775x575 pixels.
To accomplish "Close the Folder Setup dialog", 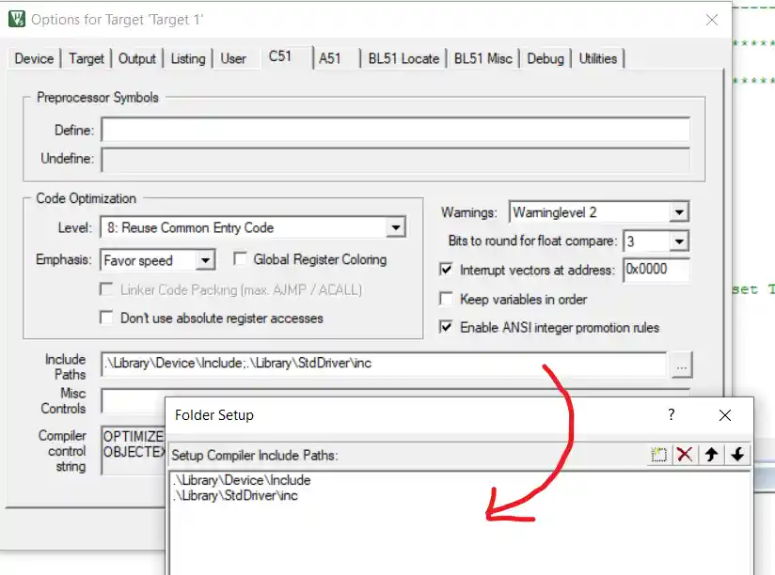I will [x=724, y=414].
